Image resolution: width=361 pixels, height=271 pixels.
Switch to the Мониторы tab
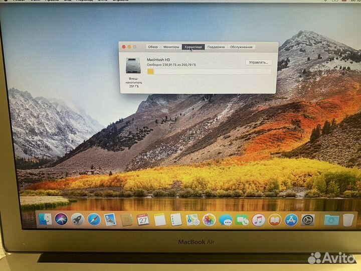pos(171,47)
